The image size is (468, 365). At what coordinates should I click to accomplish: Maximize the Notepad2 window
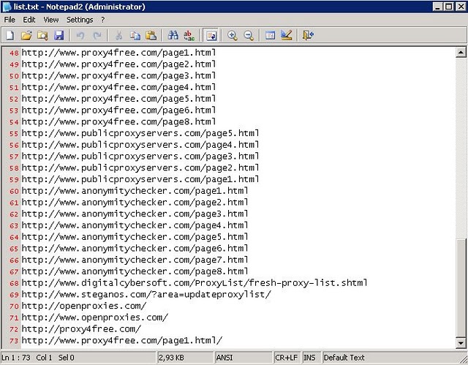448,7
